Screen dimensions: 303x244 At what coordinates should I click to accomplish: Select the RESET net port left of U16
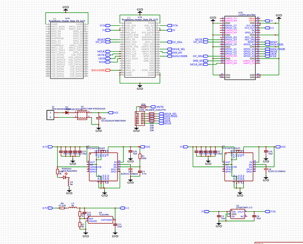(104, 40)
